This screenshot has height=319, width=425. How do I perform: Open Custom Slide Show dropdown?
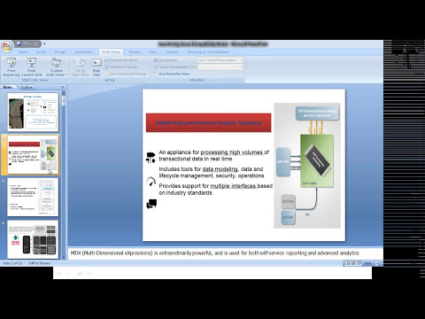[x=56, y=67]
